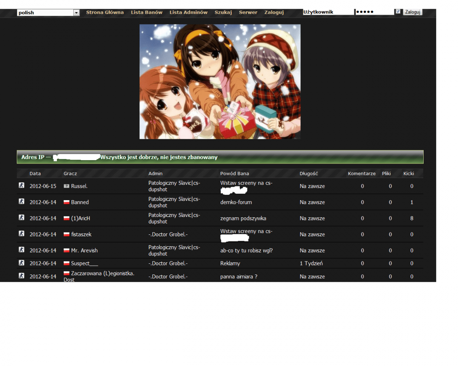Click the Długość column header
This screenshot has width=458, height=366.
tap(309, 173)
